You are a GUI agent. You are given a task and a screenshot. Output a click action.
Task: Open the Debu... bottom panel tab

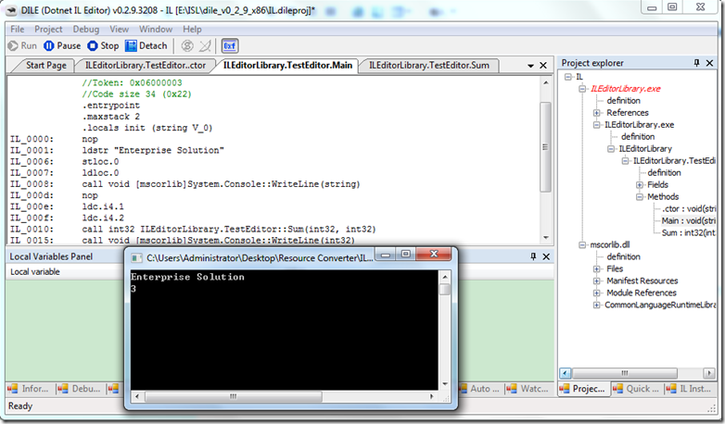point(80,389)
